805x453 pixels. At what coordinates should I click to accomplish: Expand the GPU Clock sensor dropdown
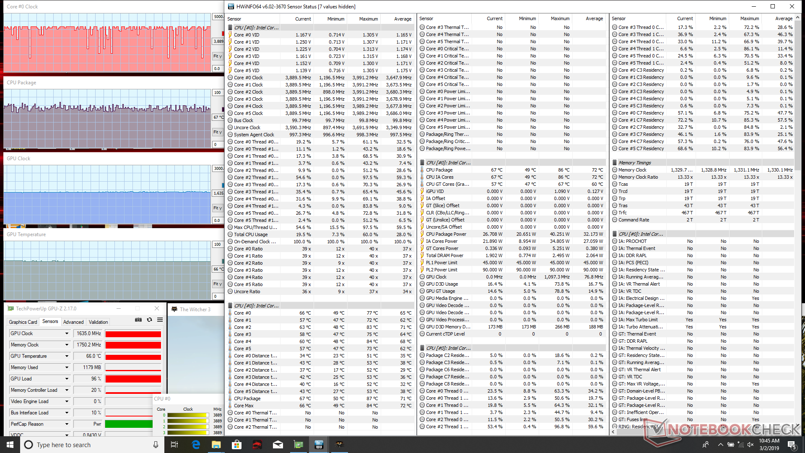click(x=67, y=333)
